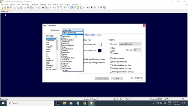The image size is (188, 106).
Task: Check Enable global underline font style
Action: point(111,72)
